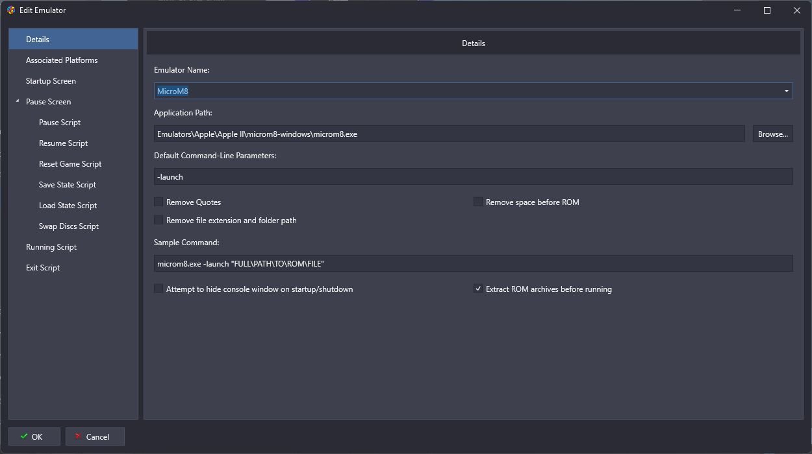812x454 pixels.
Task: Click the Browse... button
Action: point(772,134)
